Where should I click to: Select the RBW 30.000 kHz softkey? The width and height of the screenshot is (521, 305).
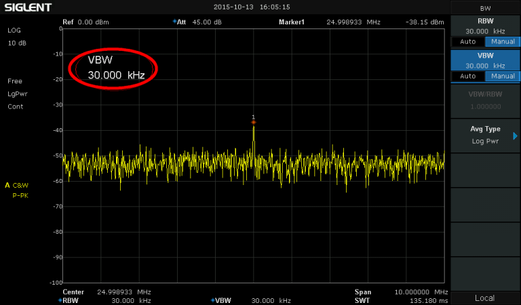485,25
